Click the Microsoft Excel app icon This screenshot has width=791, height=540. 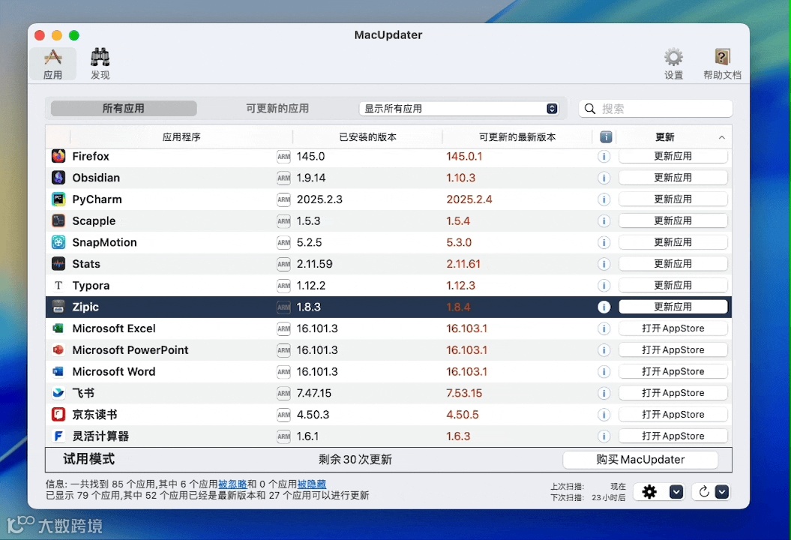(58, 328)
